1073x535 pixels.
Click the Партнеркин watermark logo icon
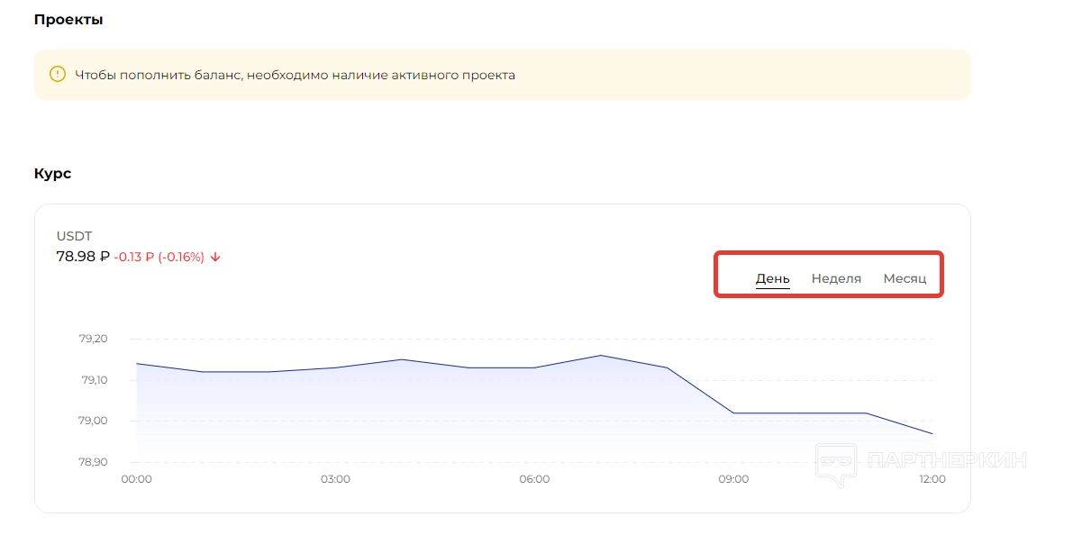pyautogui.click(x=837, y=463)
